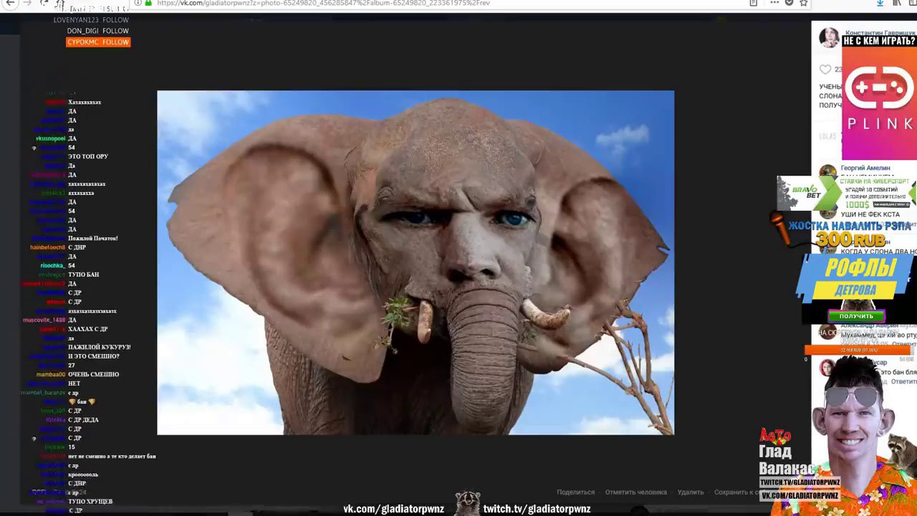
Task: Click the chat message ЭТО ТОП ОРУ
Action: tap(88, 156)
